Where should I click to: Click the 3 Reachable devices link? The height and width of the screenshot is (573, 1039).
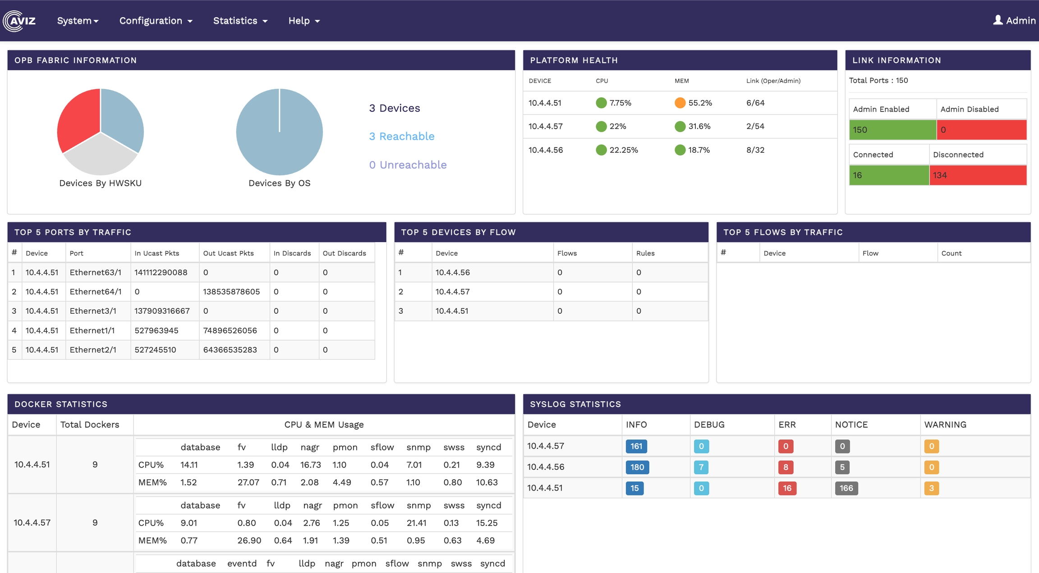click(x=401, y=136)
